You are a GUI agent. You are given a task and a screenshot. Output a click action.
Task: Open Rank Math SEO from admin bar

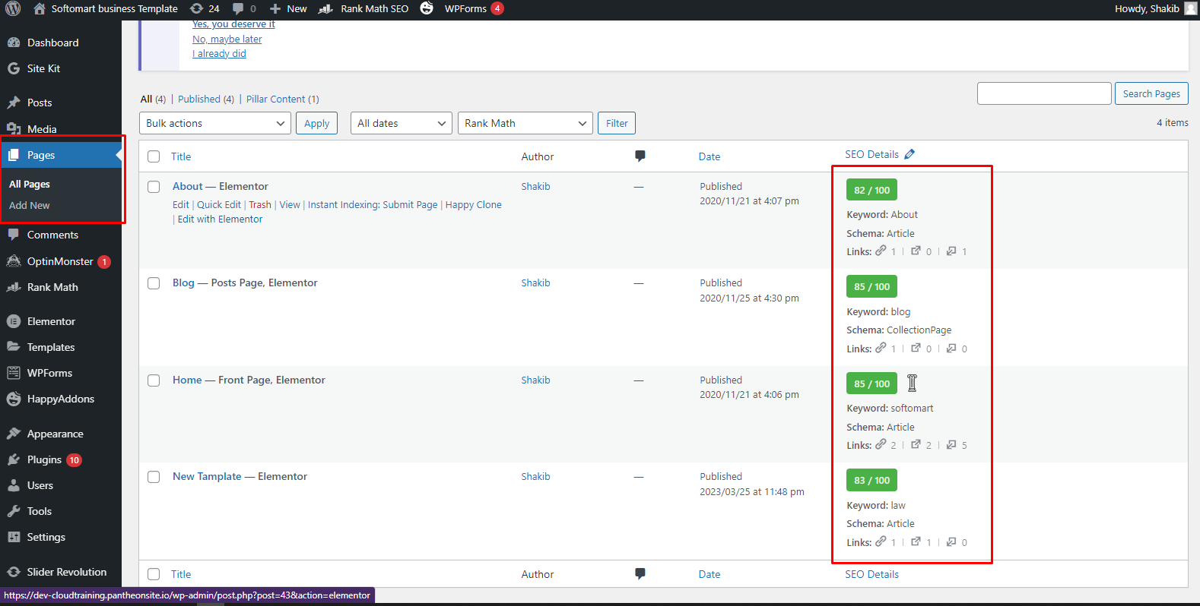[x=365, y=9]
